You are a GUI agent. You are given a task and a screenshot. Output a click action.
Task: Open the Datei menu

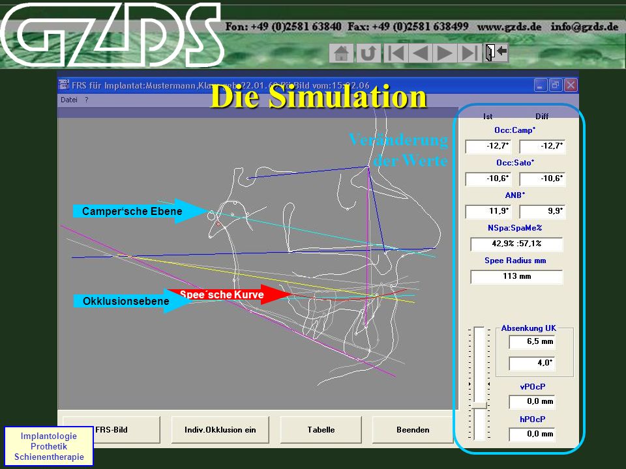coord(68,100)
